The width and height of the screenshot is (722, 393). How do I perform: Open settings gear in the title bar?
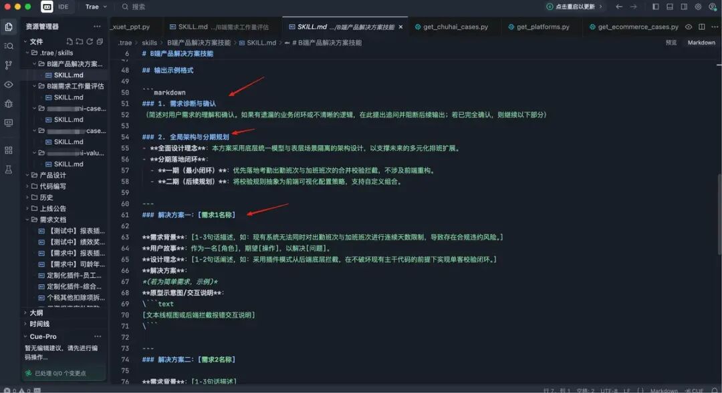(698, 7)
